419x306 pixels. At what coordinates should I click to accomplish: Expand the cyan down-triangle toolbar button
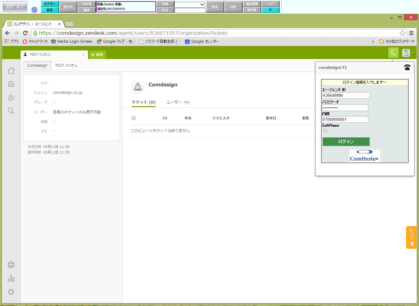click(270, 10)
